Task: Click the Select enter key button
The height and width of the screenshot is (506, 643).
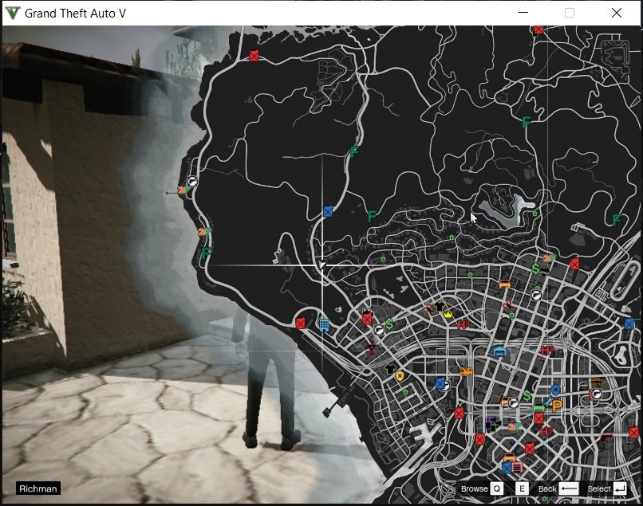Action: 621,488
